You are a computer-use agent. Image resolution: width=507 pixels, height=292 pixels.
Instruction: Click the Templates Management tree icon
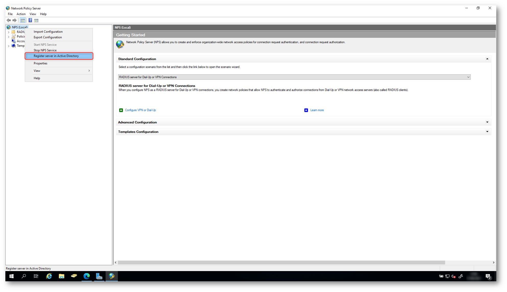coord(14,46)
